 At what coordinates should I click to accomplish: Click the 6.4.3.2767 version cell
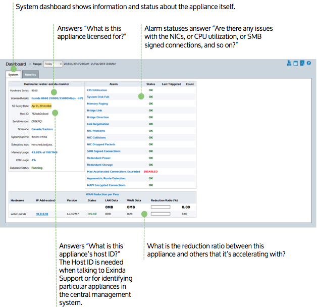(73, 214)
